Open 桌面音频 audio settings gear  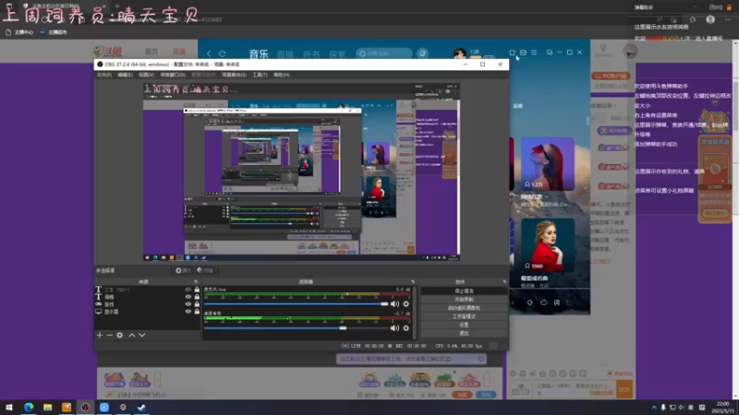pos(406,328)
